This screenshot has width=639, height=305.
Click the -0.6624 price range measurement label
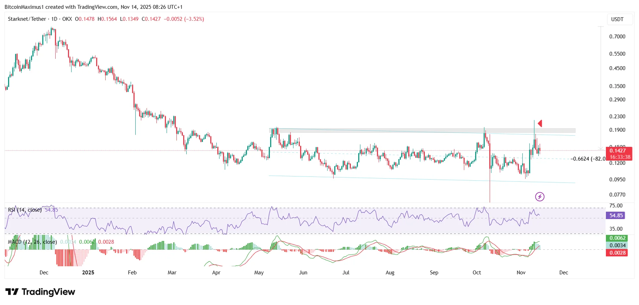coord(588,159)
